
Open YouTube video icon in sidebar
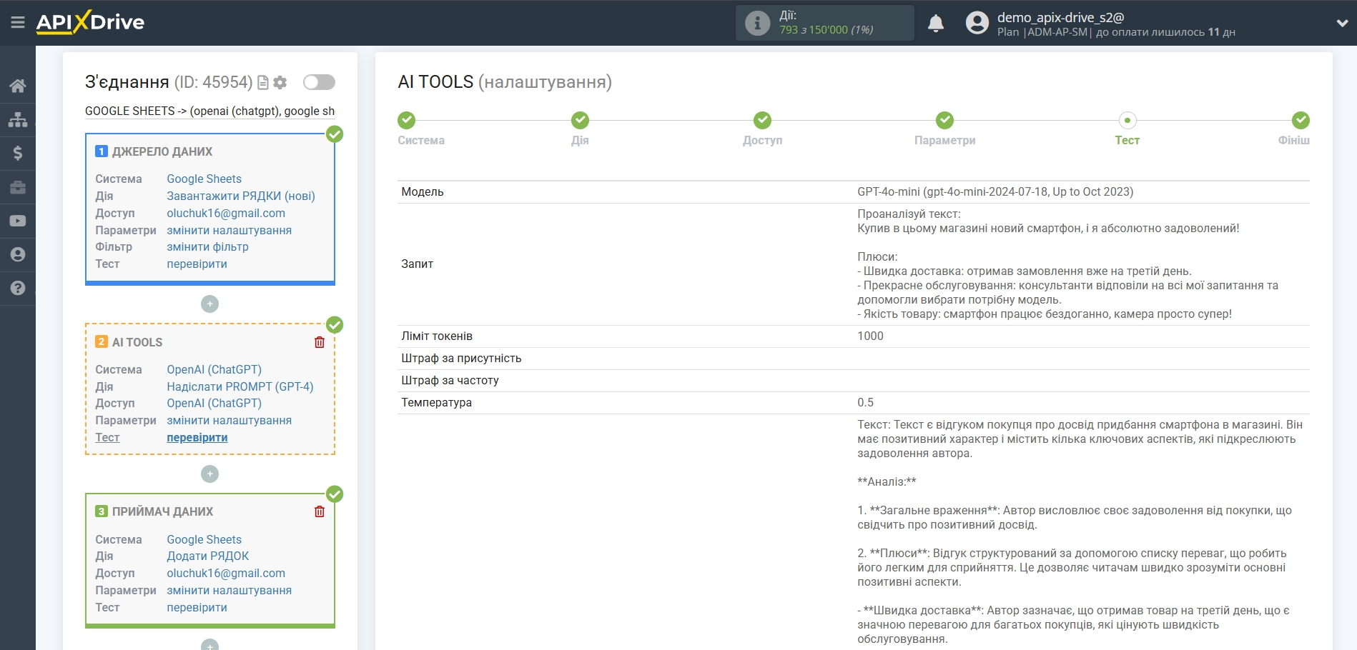click(x=18, y=221)
